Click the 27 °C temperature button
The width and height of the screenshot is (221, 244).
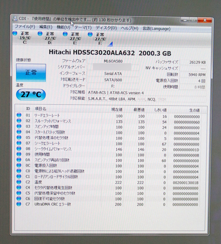click(x=31, y=95)
